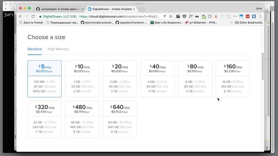Select the $320/mo droplet size
The width and height of the screenshot is (278, 156).
click(44, 119)
